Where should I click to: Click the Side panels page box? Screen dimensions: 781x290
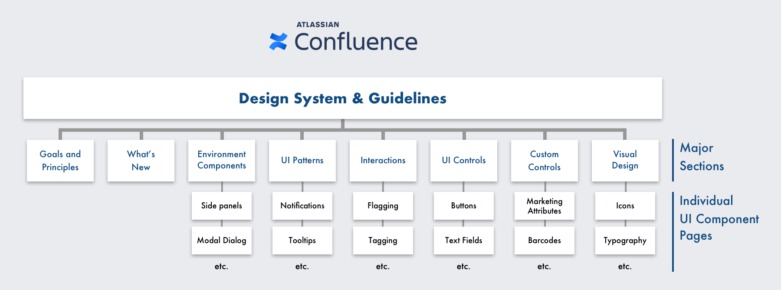(222, 206)
